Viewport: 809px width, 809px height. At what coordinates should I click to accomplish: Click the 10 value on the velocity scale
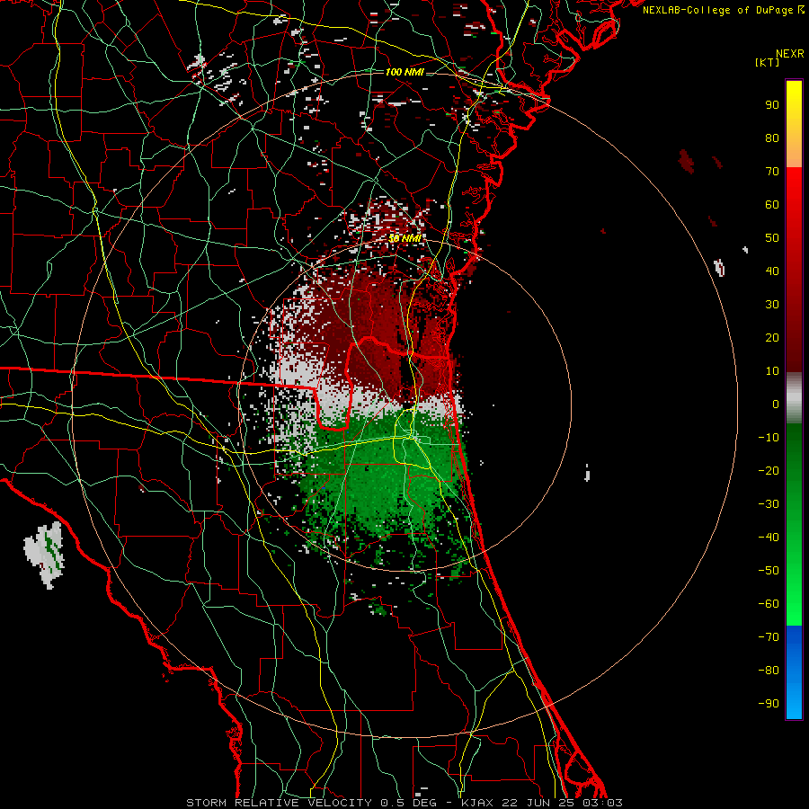772,371
